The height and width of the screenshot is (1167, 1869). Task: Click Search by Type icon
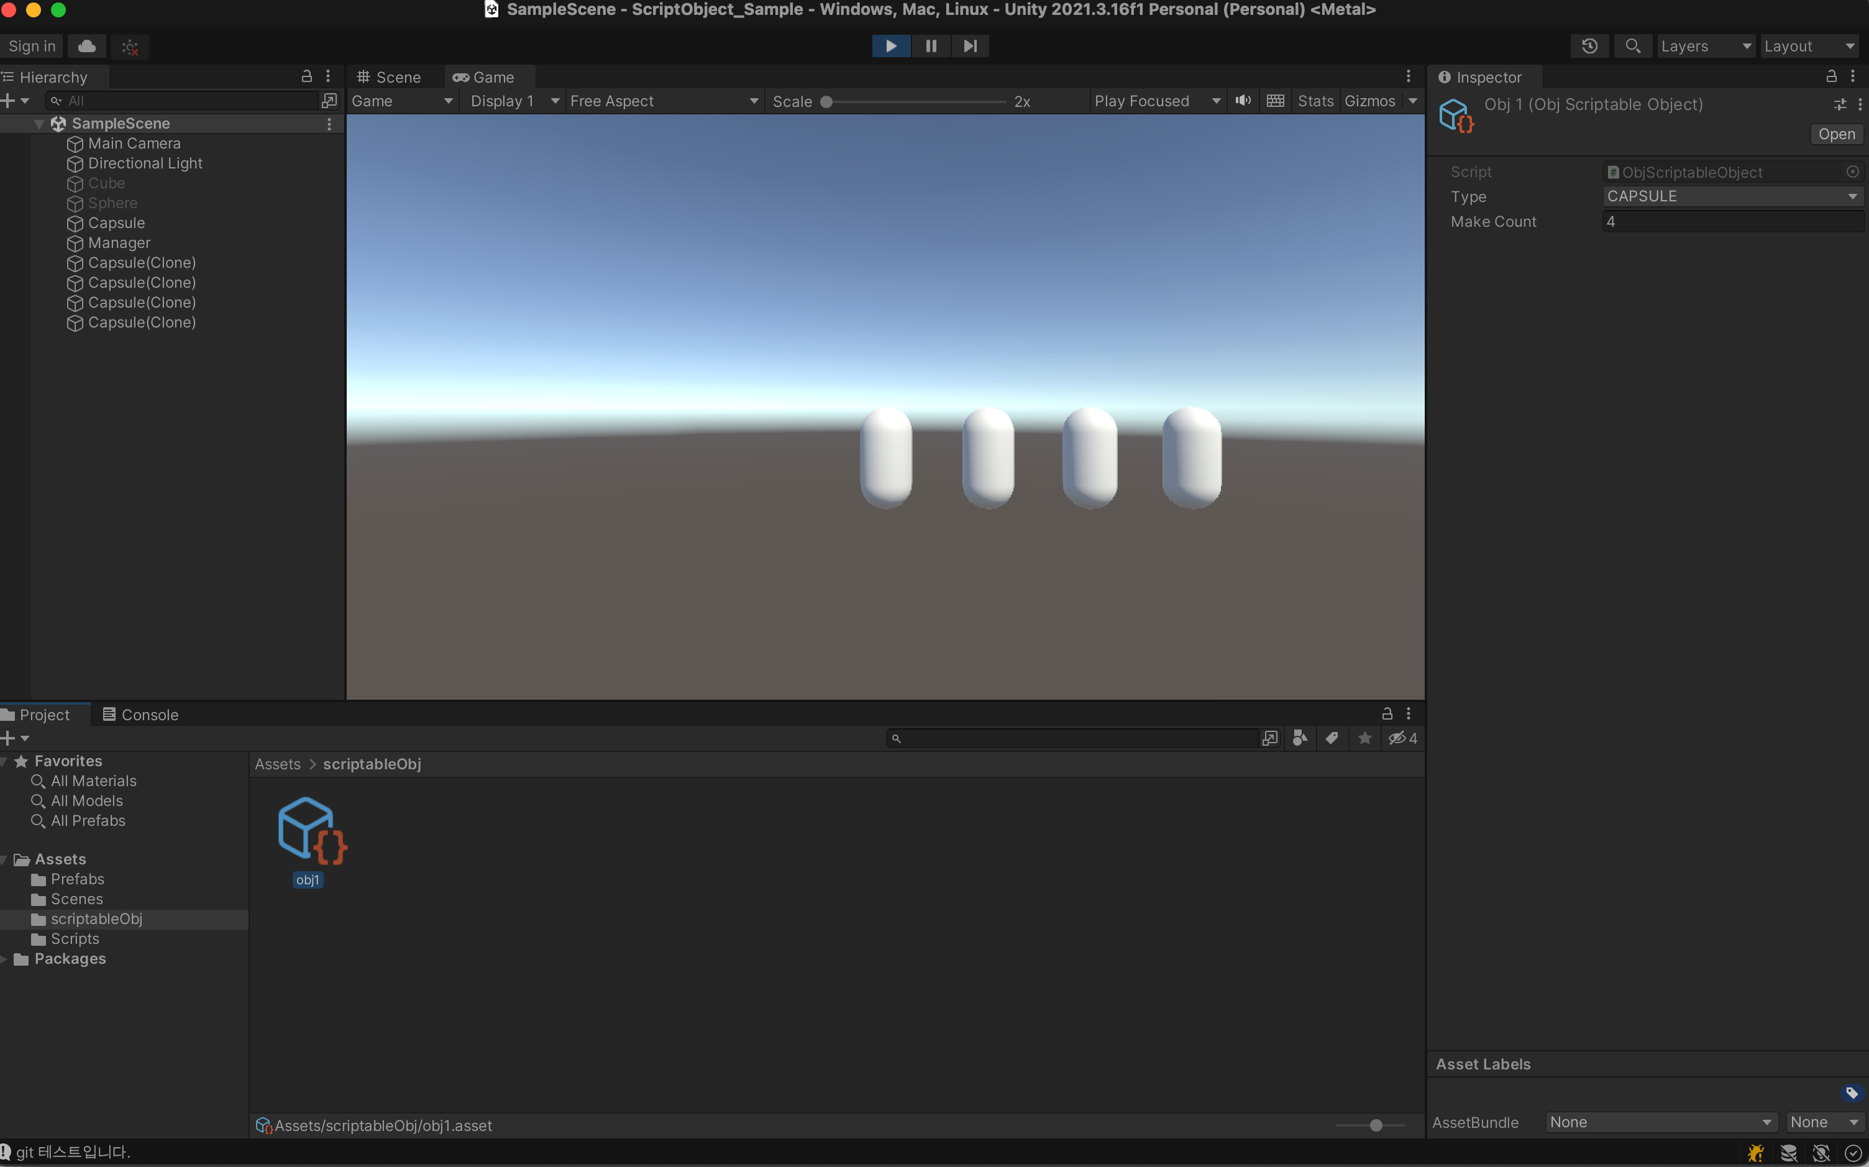[1299, 739]
